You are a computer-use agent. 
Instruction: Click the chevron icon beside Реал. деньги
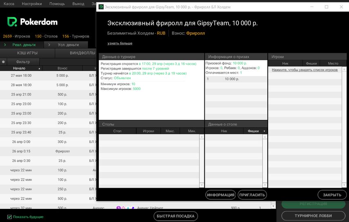pyautogui.click(x=5, y=45)
